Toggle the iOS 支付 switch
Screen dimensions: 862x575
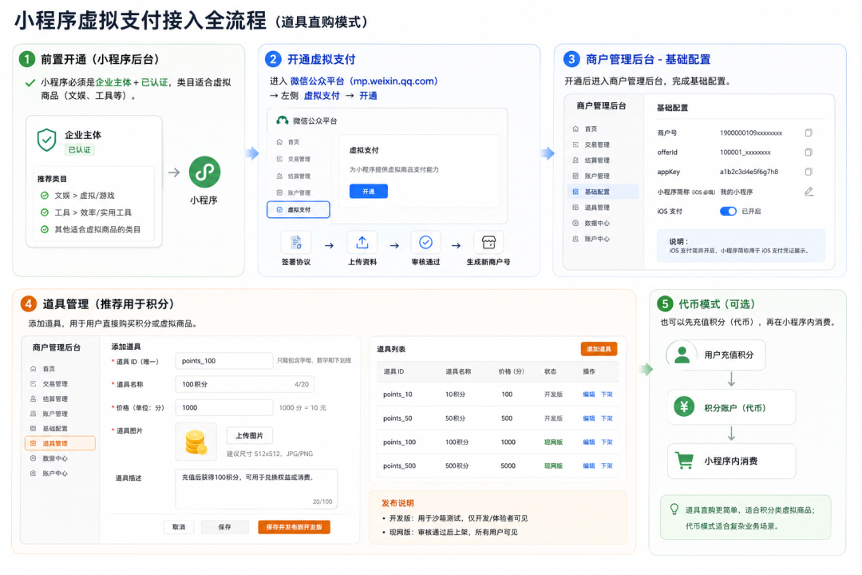tap(728, 212)
